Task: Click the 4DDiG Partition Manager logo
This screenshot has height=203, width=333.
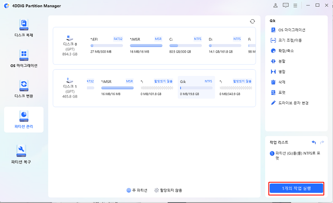Action: 7,6
